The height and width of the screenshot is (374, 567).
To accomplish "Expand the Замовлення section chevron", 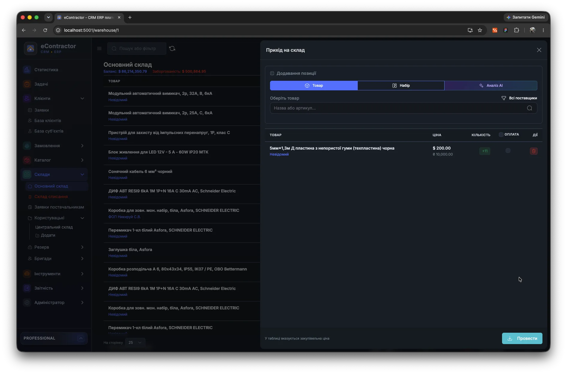I will [x=82, y=146].
